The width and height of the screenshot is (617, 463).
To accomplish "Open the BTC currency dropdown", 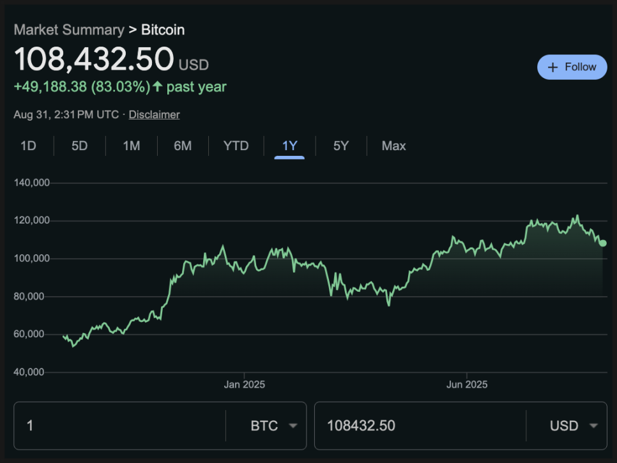I will [x=273, y=425].
